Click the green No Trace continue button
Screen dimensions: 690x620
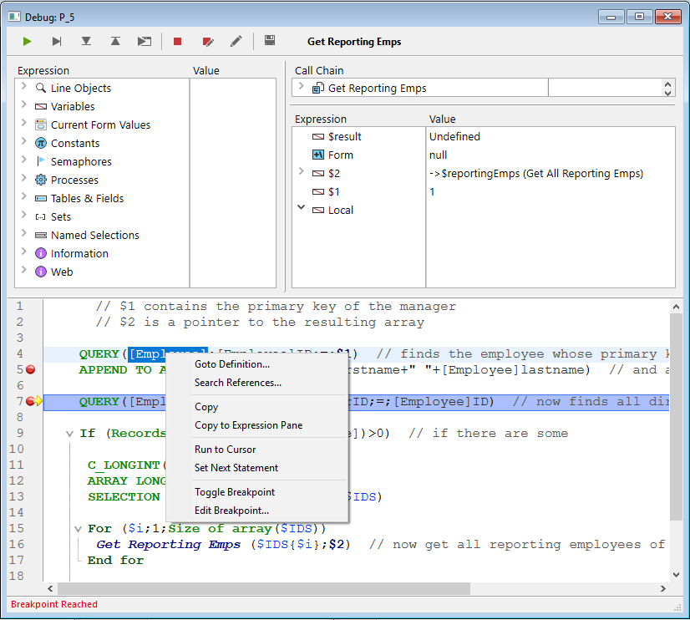(x=28, y=42)
